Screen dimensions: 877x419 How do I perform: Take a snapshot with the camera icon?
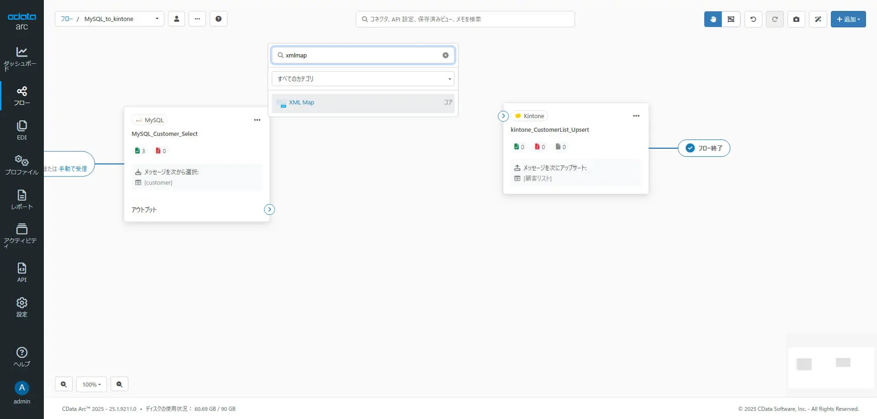pos(796,19)
